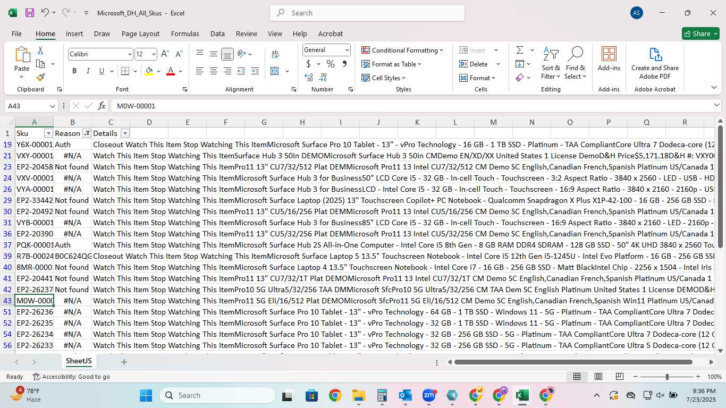This screenshot has height=408, width=726.
Task: Open Excel in the Windows taskbar
Action: [x=522, y=395]
